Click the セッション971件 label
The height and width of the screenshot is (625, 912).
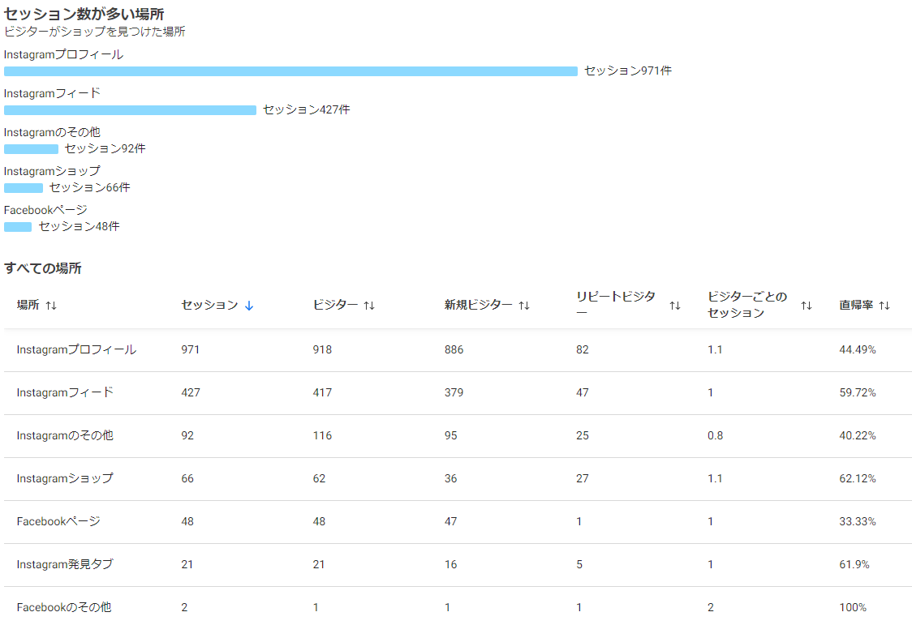tap(628, 71)
